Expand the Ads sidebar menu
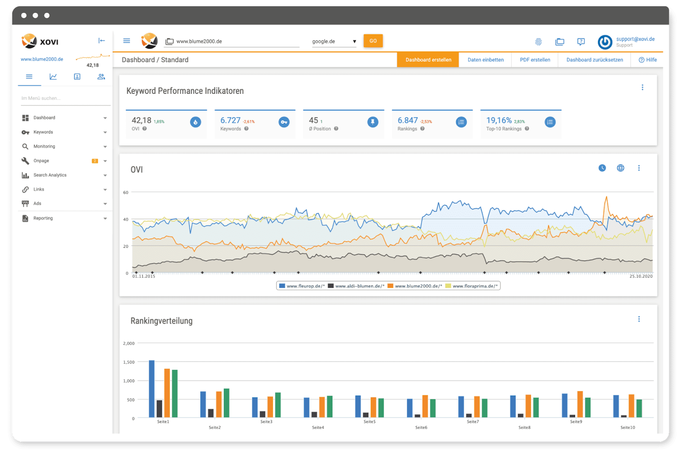Image resolution: width=682 pixels, height=455 pixels. [64, 204]
